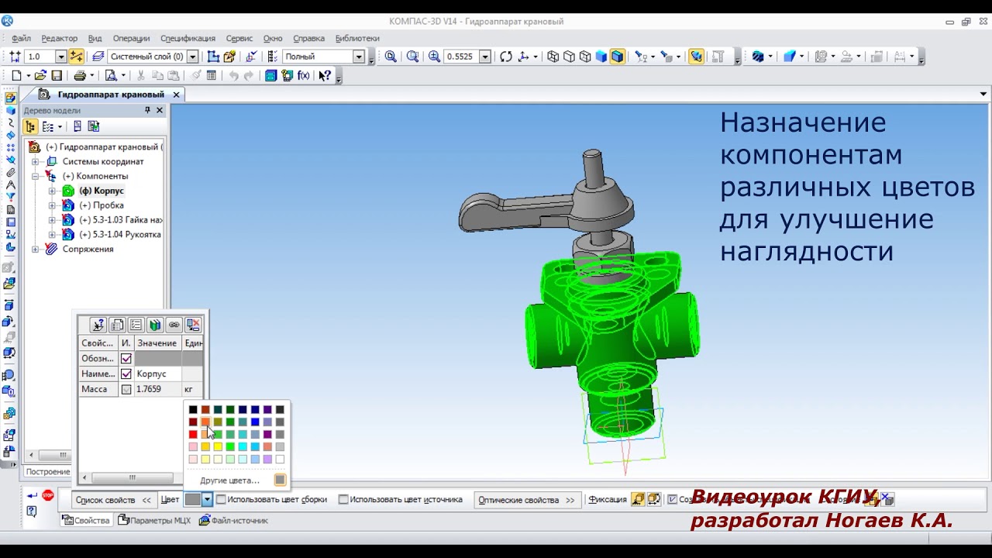Expand the Сопряжения tree node
This screenshot has width=992, height=558.
click(x=35, y=250)
